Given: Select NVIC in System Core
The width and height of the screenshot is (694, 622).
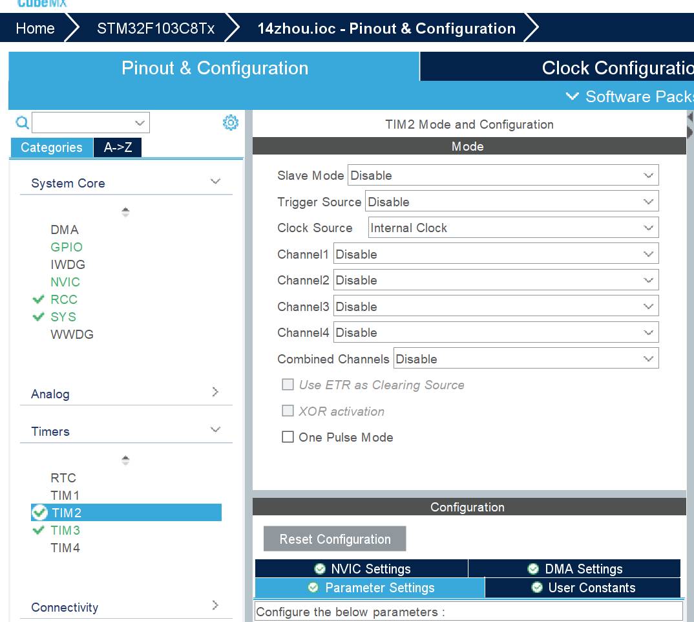Looking at the screenshot, I should coord(65,282).
